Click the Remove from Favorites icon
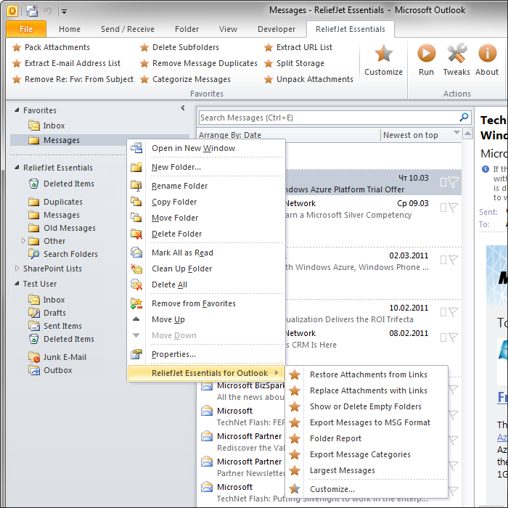 (x=136, y=303)
